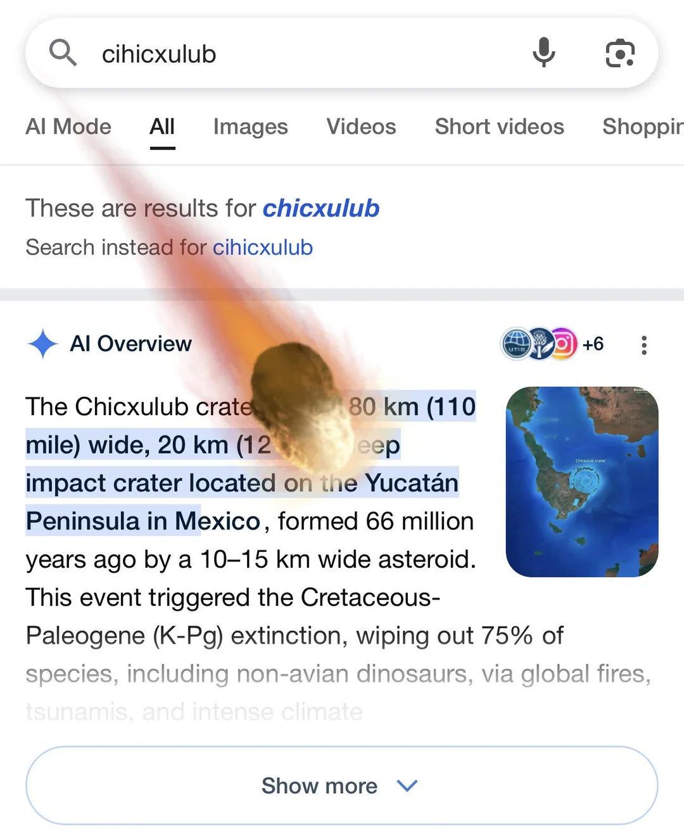Image resolution: width=684 pixels, height=840 pixels.
Task: Go to the Short videos tab
Action: click(x=499, y=127)
